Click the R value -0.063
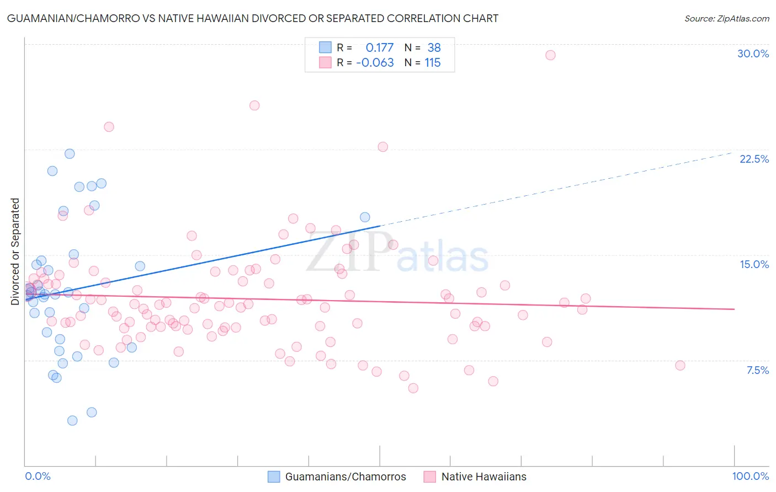Screen dimensions: 776x492 pyautogui.click(x=375, y=62)
